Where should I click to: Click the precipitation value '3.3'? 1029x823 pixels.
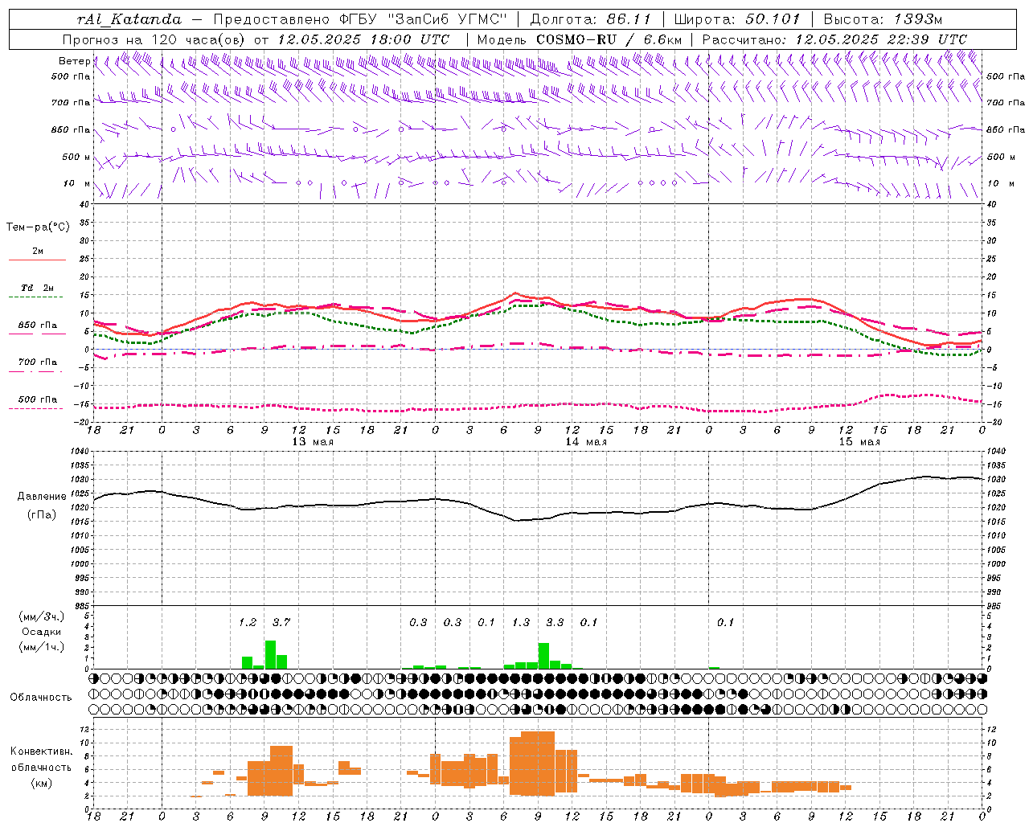(x=555, y=622)
